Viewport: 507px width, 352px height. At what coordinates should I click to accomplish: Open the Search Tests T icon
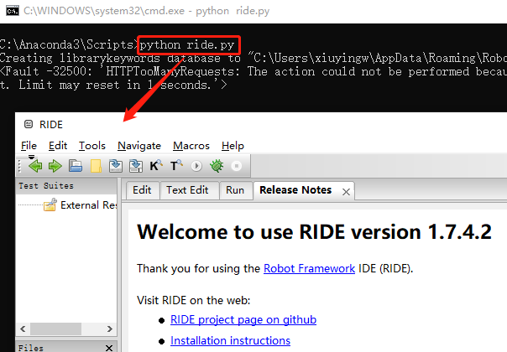(176, 166)
